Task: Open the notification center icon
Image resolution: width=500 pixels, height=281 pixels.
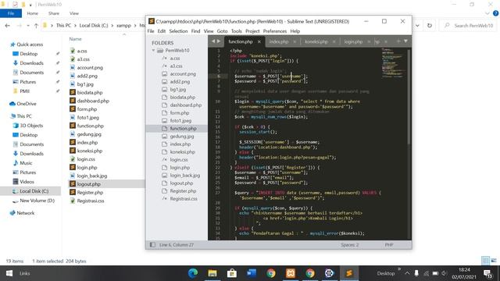Action: click(x=487, y=273)
